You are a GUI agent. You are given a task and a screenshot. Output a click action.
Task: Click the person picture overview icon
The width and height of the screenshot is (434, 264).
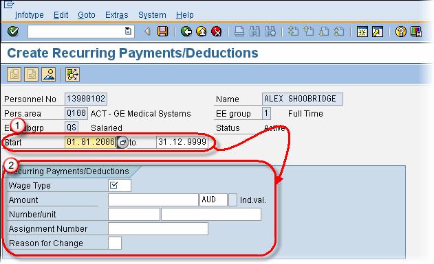tap(49, 74)
